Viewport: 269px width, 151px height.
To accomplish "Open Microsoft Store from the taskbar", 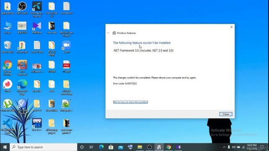I will [x=111, y=147].
